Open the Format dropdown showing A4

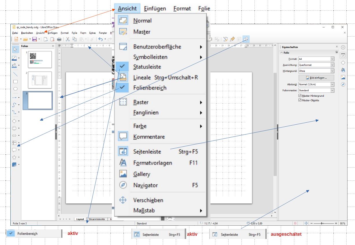coord(316,59)
